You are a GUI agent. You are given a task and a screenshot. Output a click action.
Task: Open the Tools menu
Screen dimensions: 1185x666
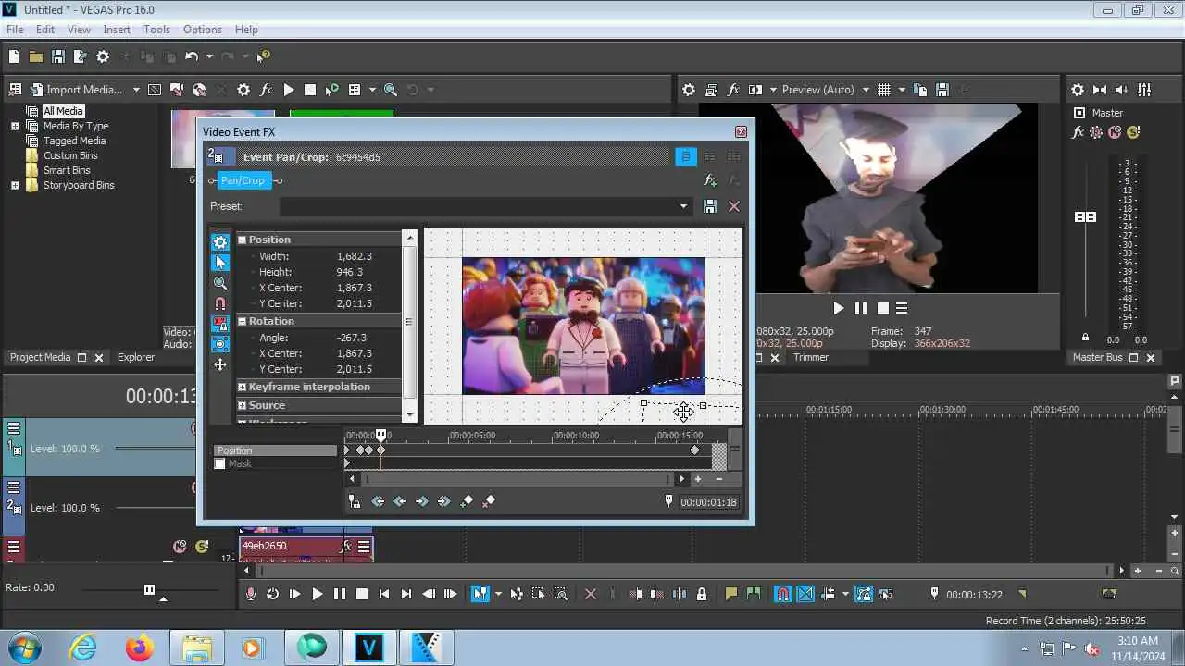pos(156,30)
